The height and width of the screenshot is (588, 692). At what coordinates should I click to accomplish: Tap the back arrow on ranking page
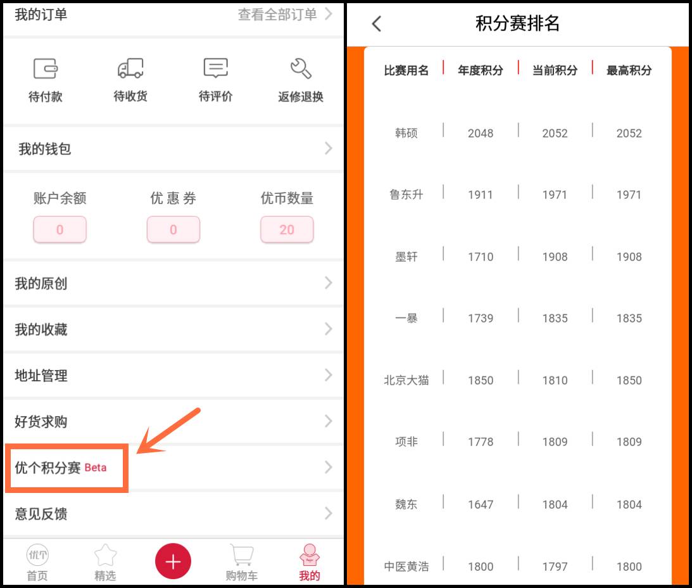377,24
